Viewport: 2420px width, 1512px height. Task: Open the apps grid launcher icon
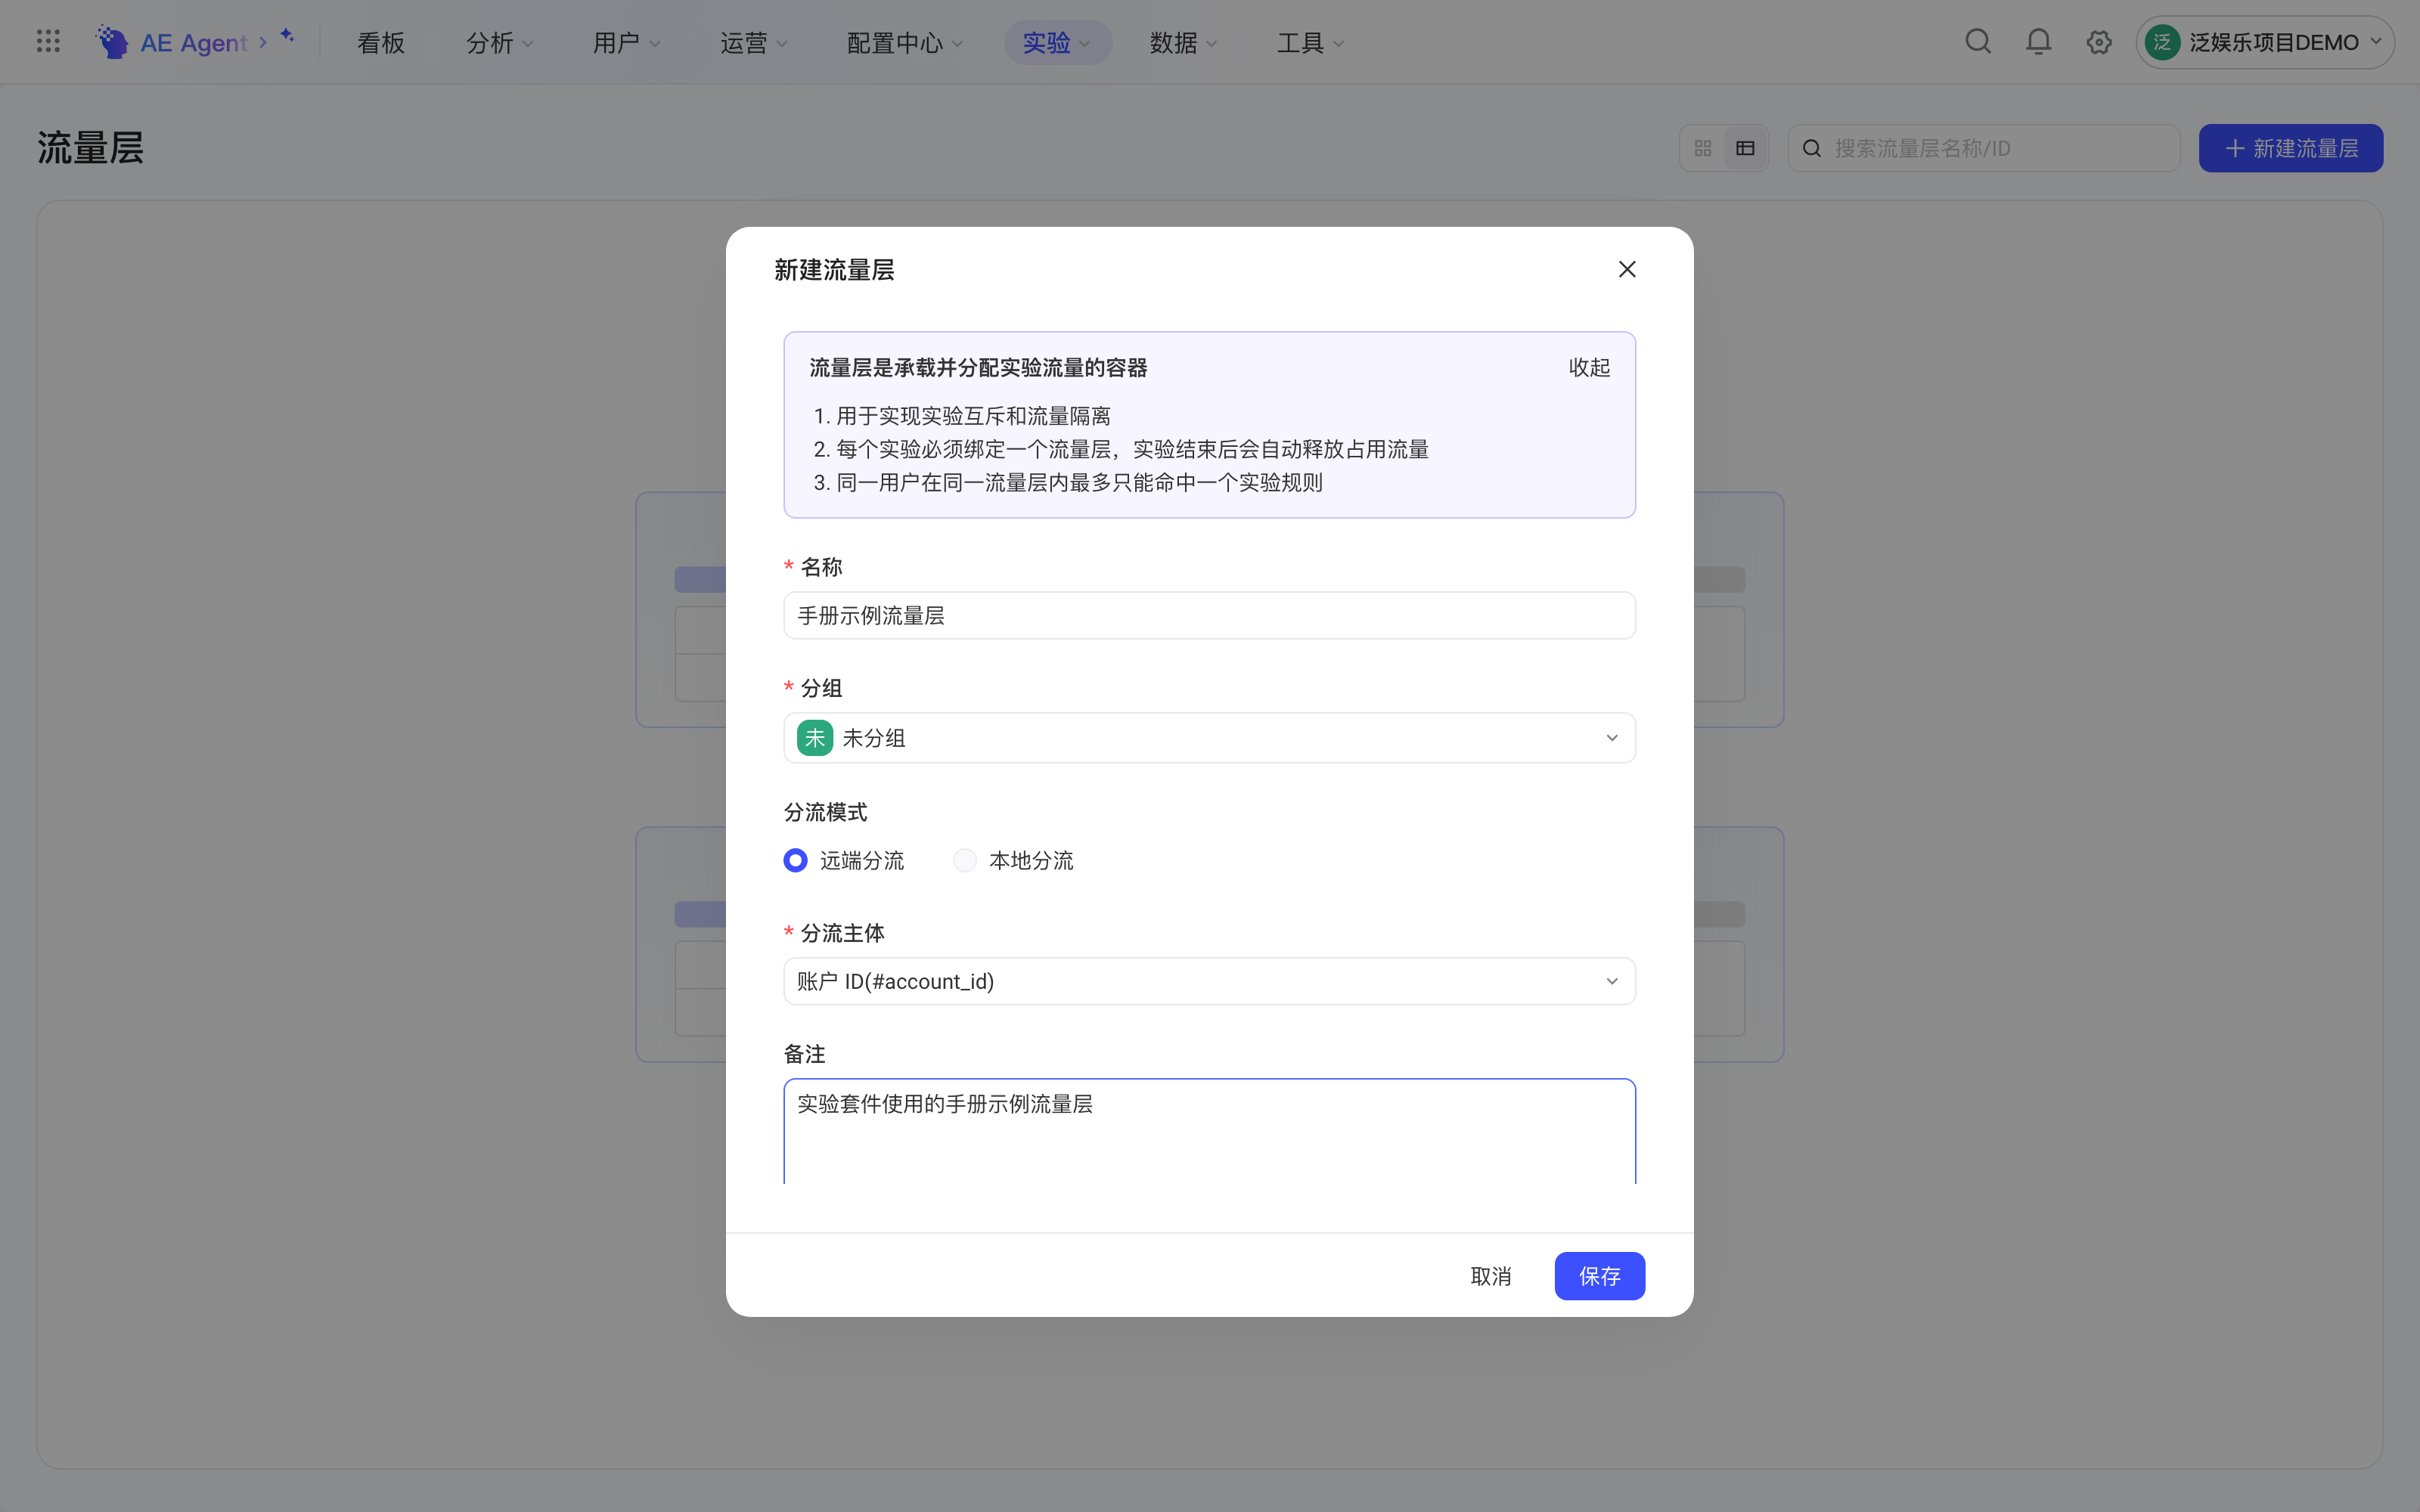pos(48,42)
